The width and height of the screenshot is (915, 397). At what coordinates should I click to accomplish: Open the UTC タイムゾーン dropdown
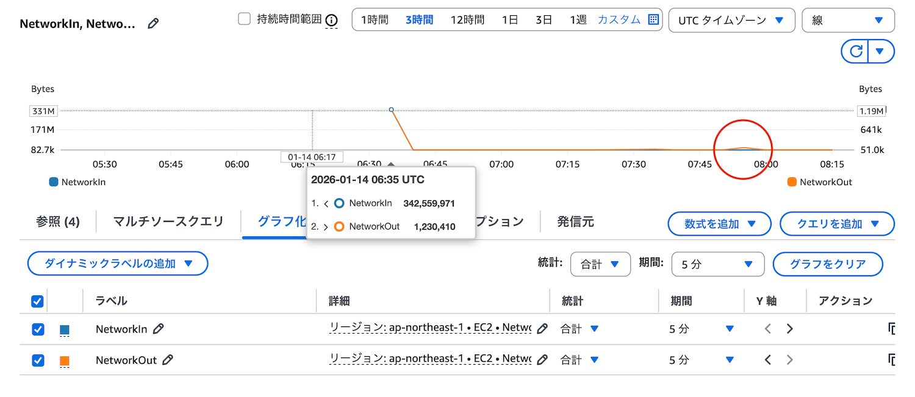point(731,20)
